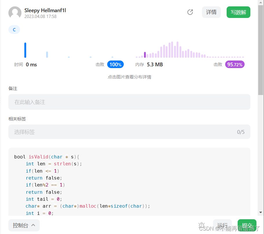Screen dimensions: 264x234
Task: Click the 在此输入备注 notes field
Action: pyautogui.click(x=129, y=102)
